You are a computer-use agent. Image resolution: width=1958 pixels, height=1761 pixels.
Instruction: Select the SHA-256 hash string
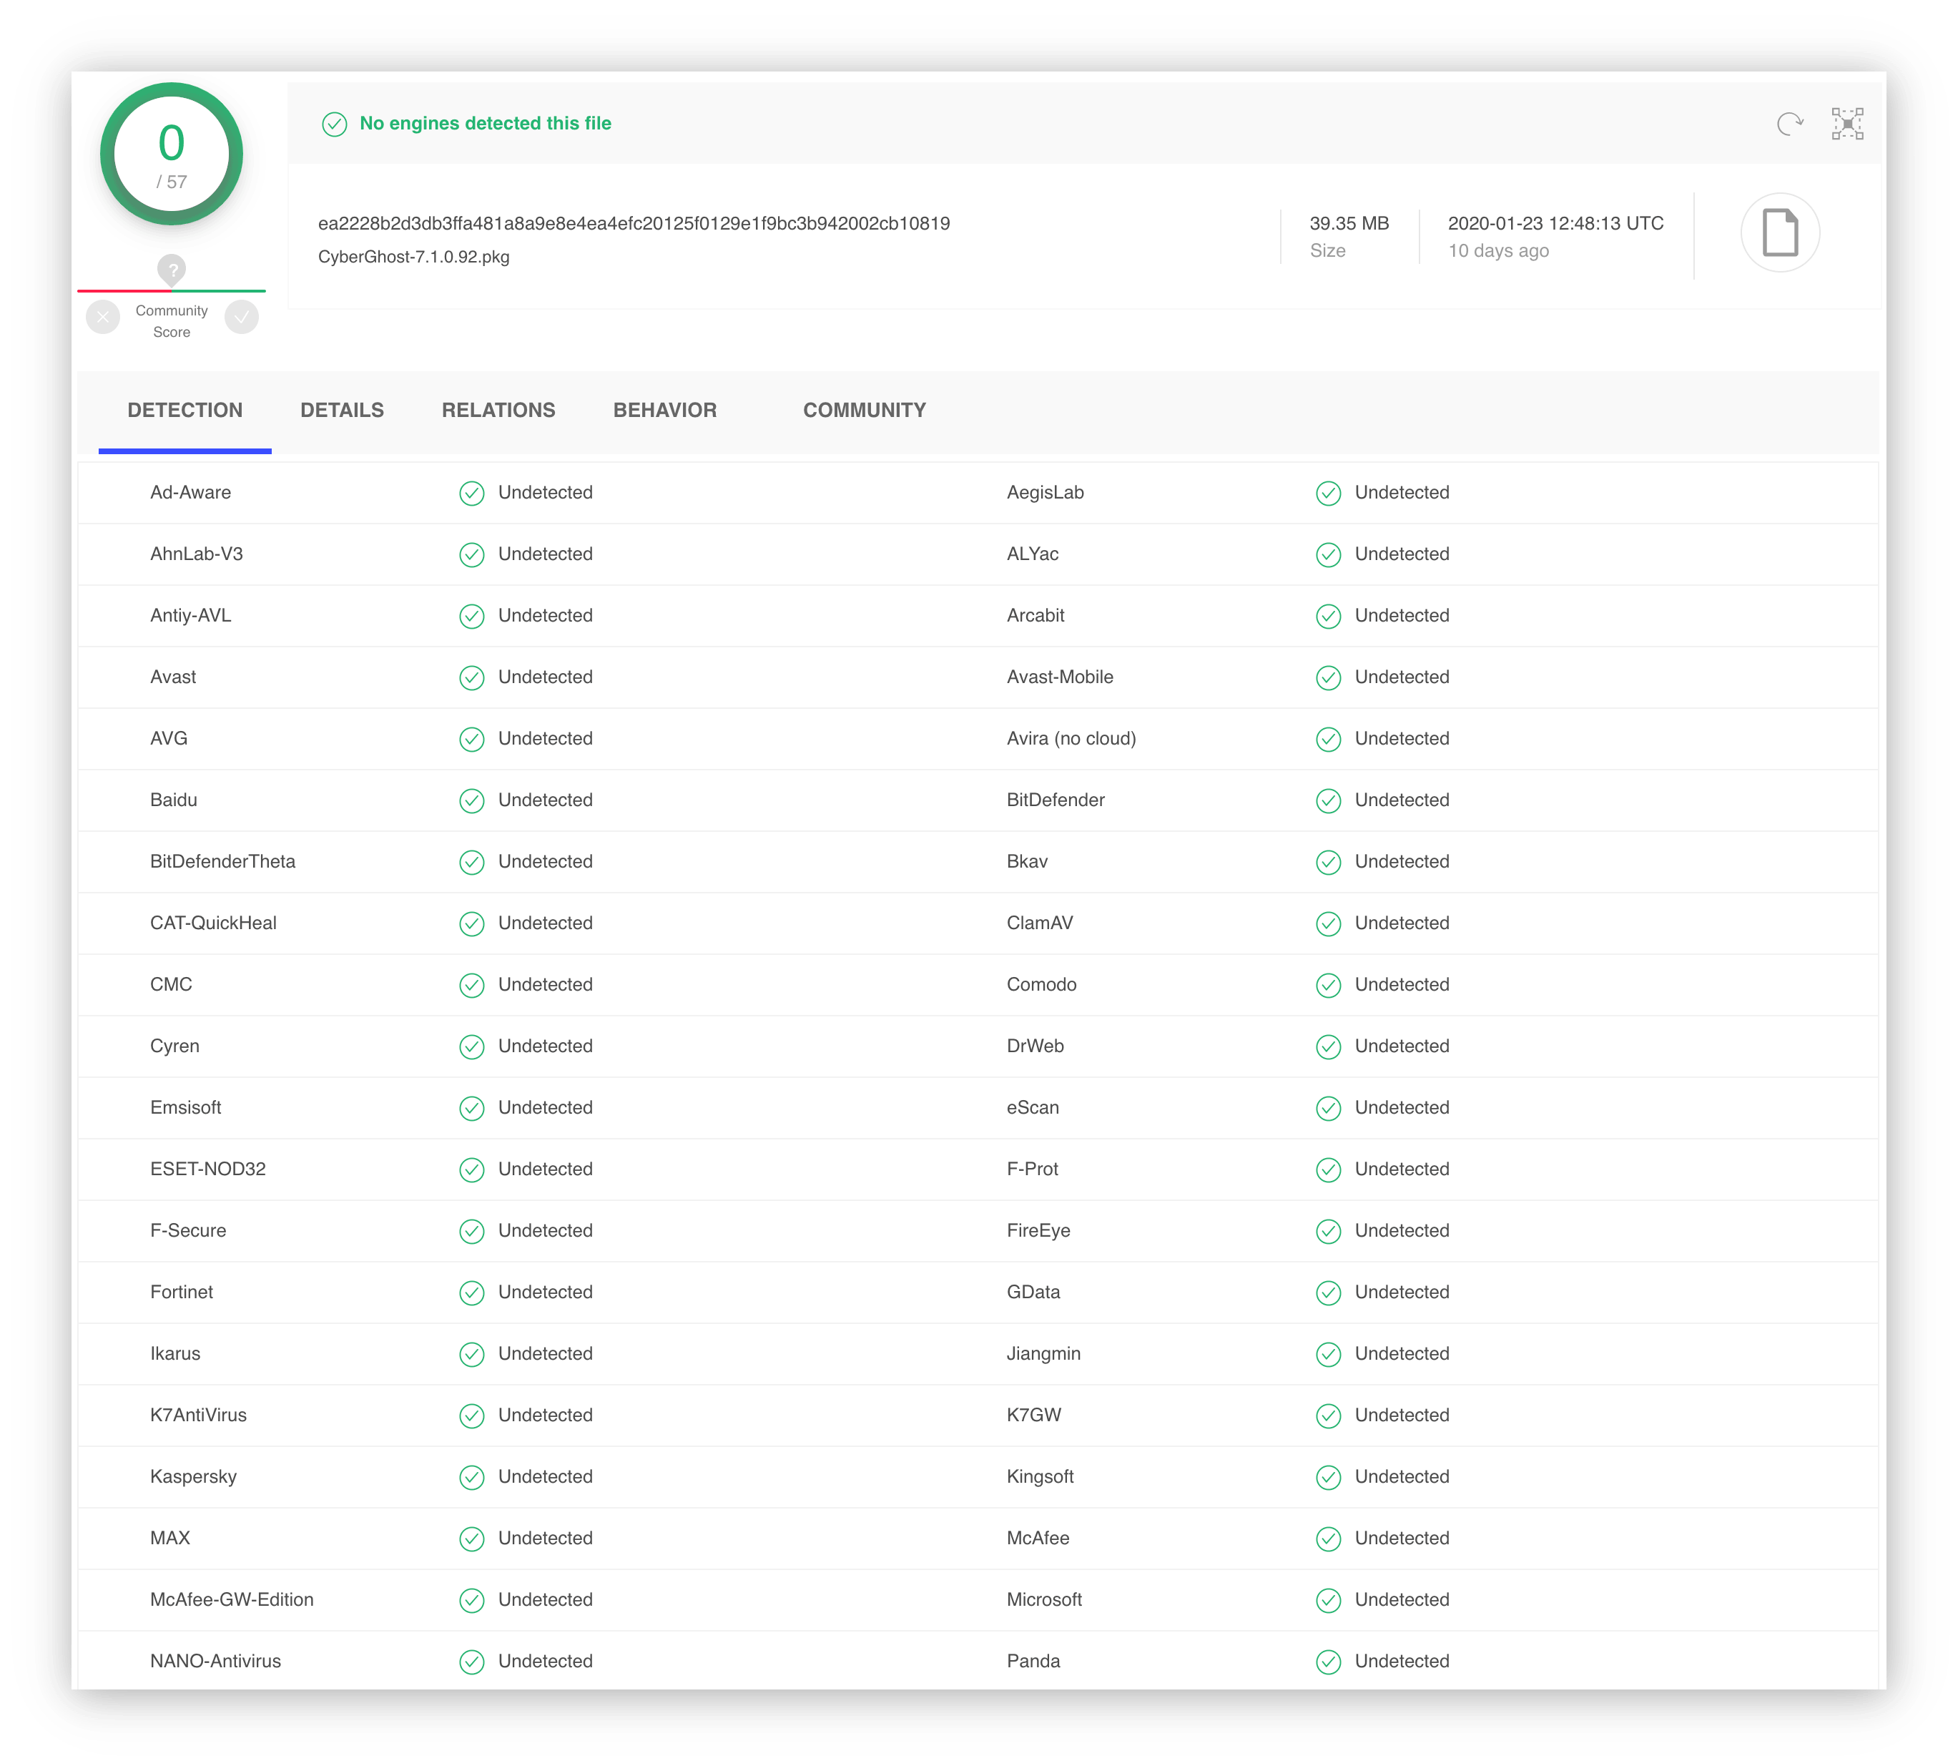click(634, 223)
